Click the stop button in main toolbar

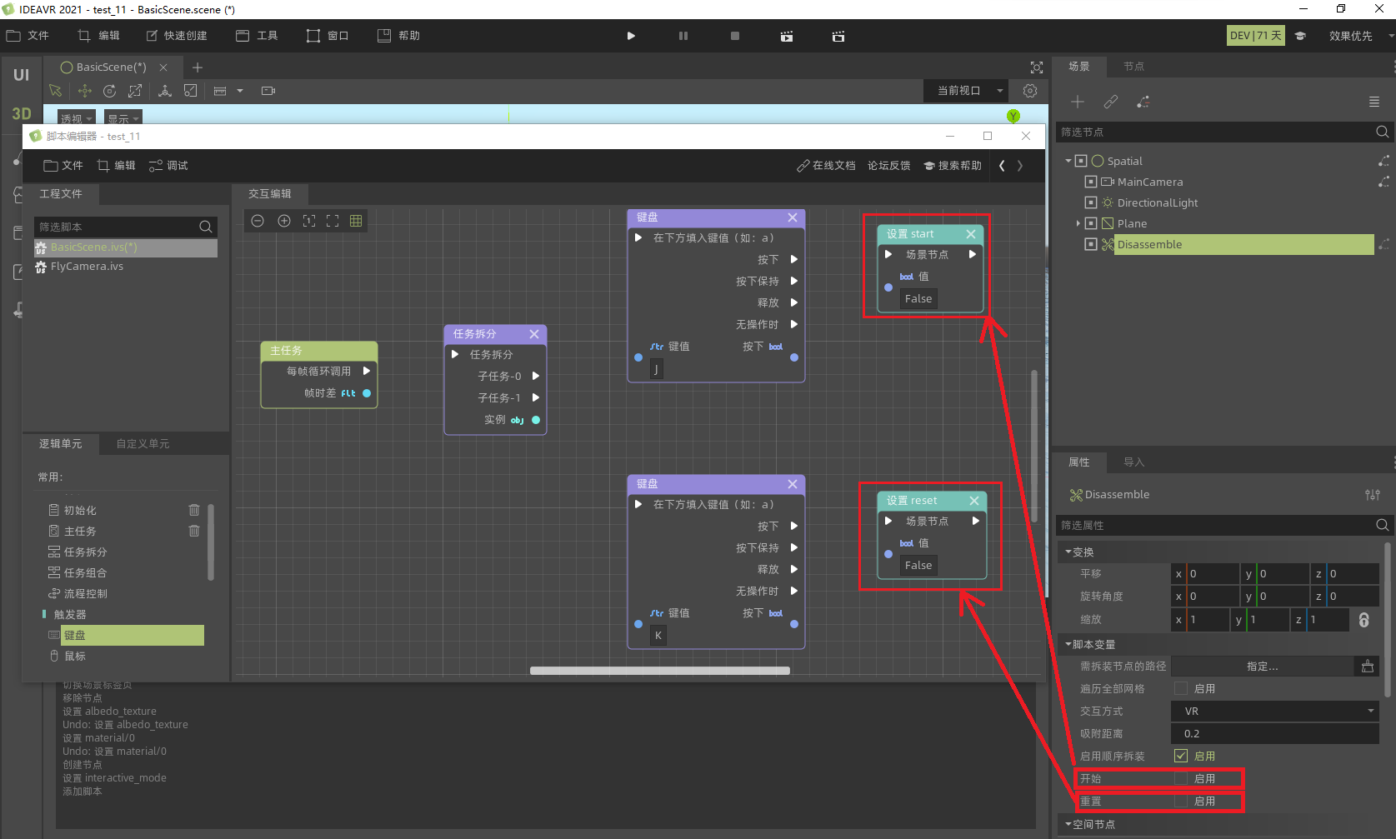click(735, 36)
